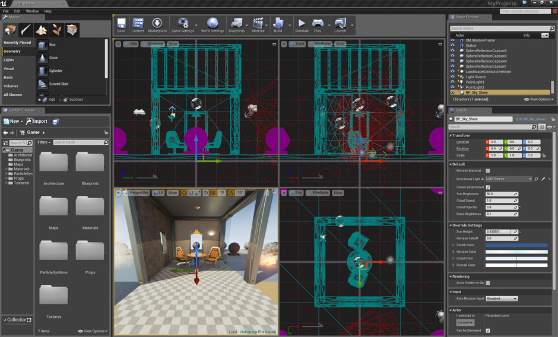Open World Settings globe icon

(x=213, y=25)
